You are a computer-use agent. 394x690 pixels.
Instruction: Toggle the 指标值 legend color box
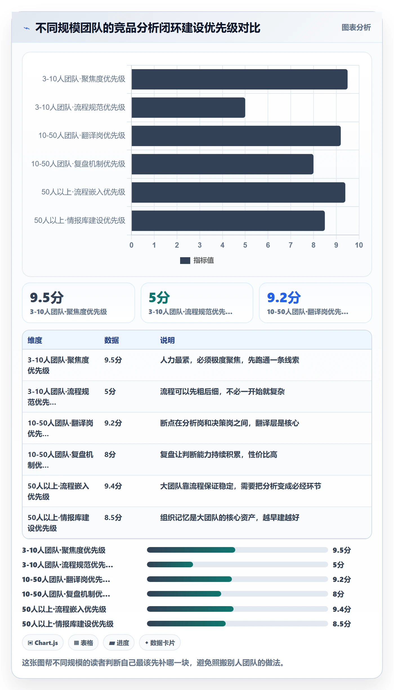point(185,261)
